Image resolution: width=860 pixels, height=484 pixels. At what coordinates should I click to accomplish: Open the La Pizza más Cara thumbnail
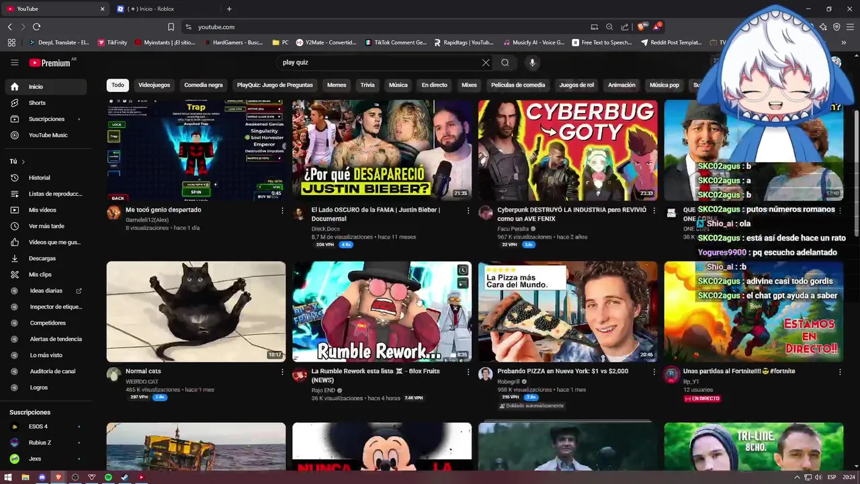pos(568,311)
